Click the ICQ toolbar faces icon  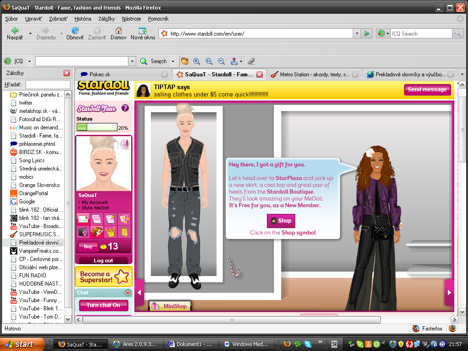point(185,61)
